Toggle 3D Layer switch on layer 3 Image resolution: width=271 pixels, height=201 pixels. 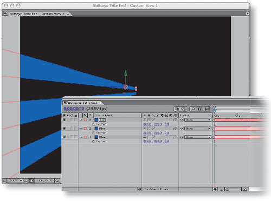coord(175,137)
